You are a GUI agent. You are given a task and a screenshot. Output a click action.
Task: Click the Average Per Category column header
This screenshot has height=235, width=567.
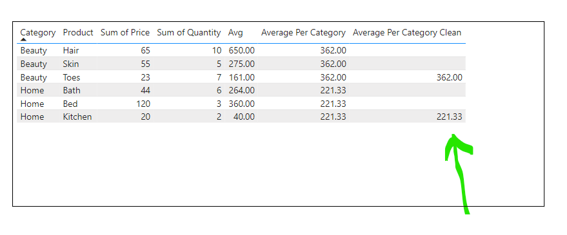(x=303, y=33)
